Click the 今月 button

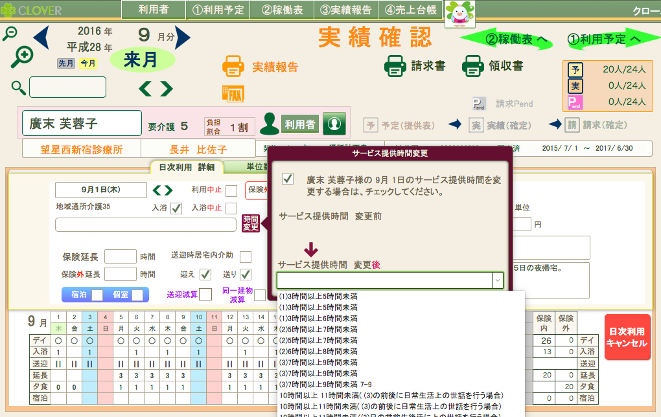[x=88, y=63]
